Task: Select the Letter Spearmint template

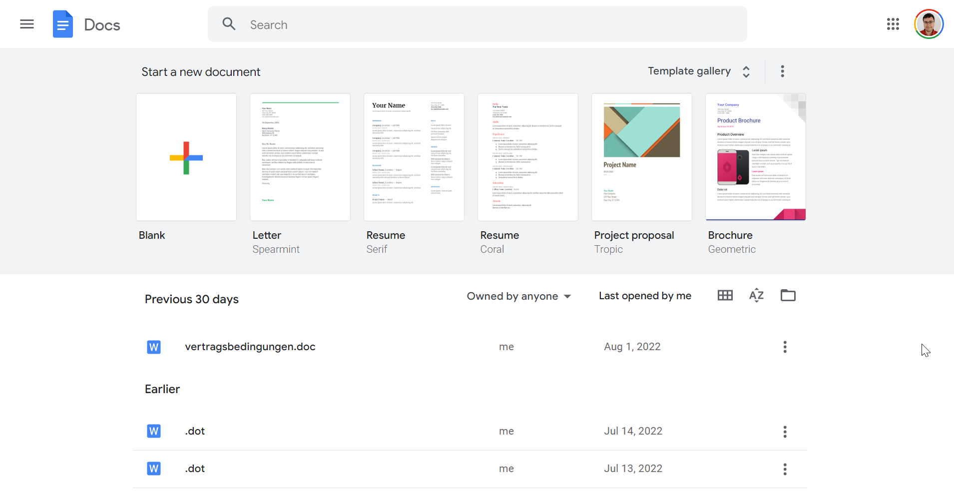Action: pos(300,157)
